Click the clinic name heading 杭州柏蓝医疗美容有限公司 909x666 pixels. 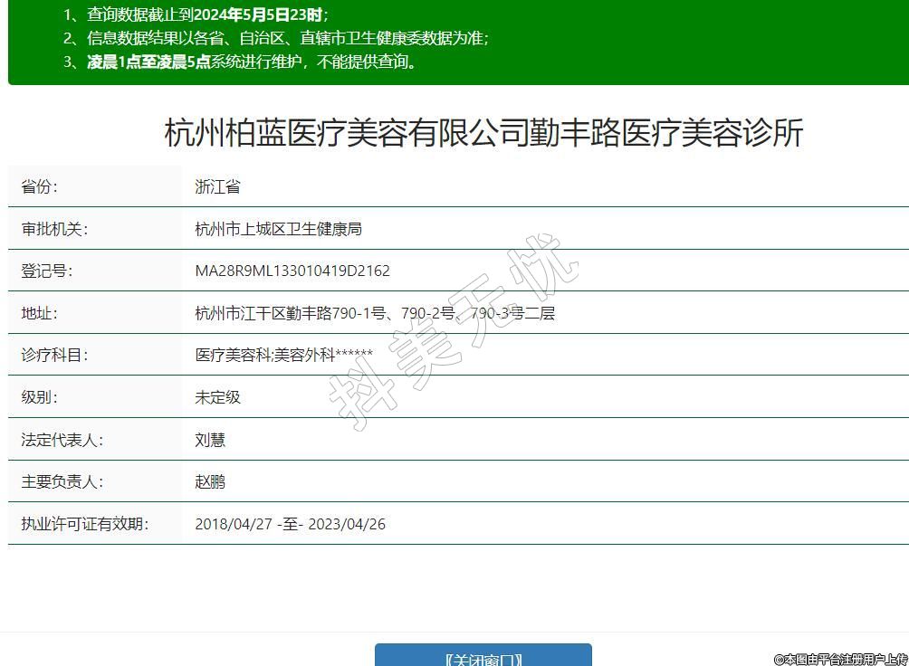pos(483,133)
